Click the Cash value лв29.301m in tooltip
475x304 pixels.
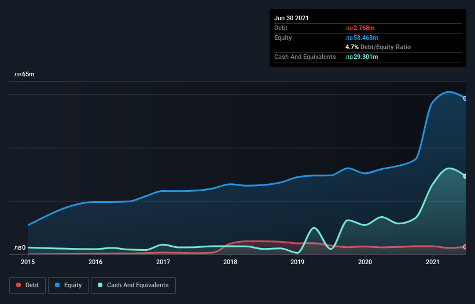click(x=362, y=57)
